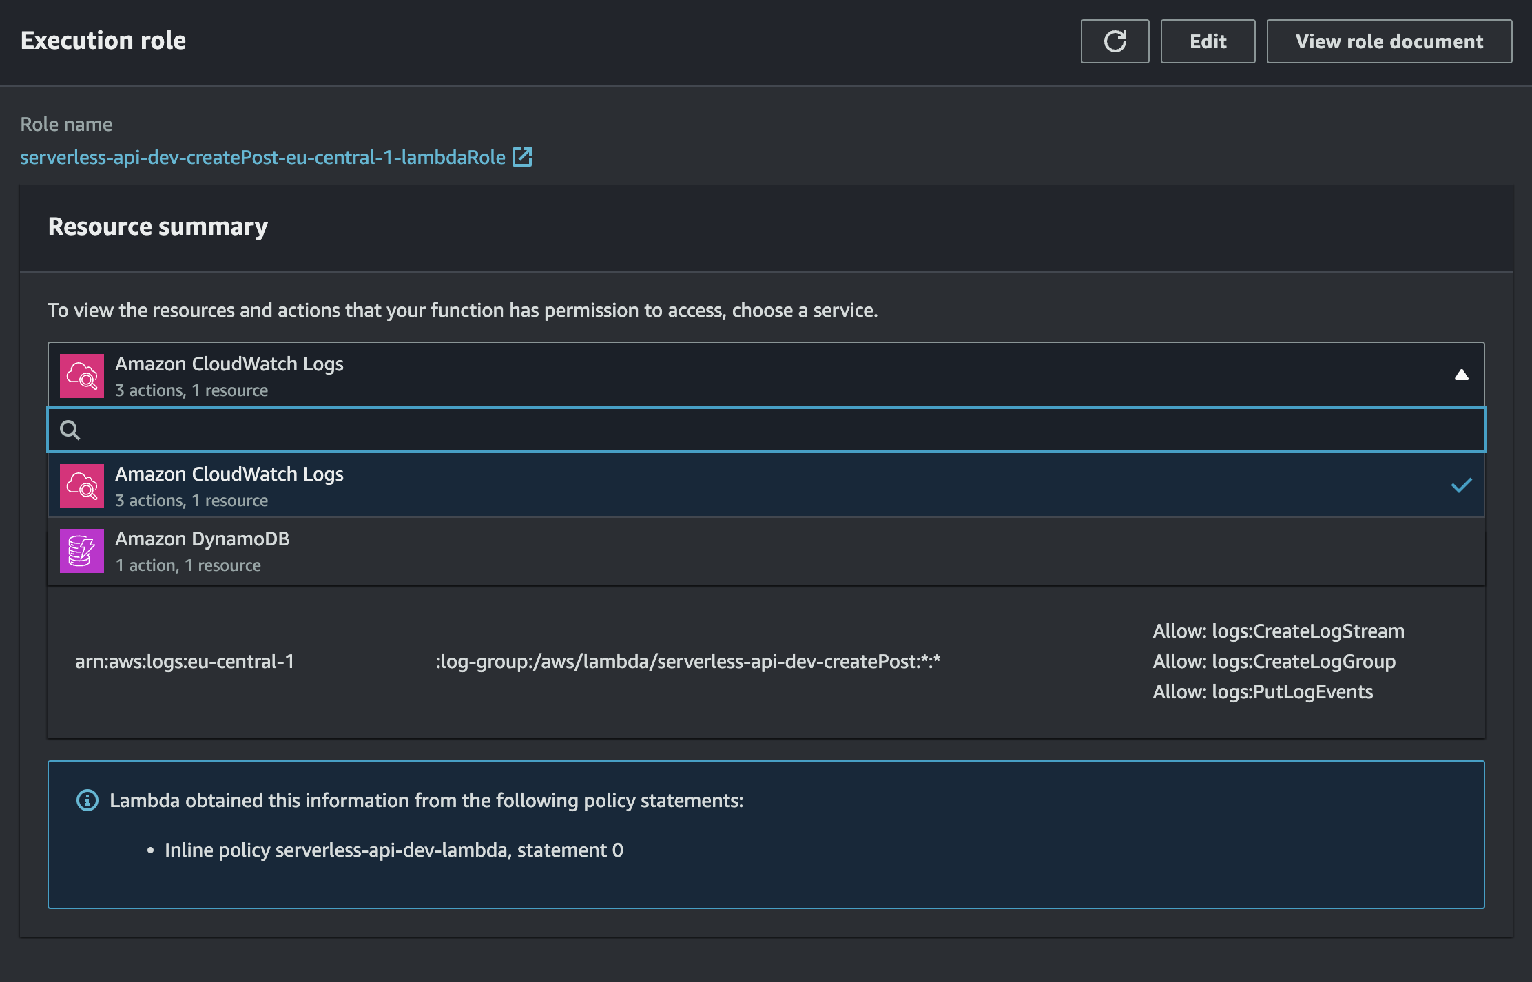
Task: Click the refresh icon button
Action: coord(1115,41)
